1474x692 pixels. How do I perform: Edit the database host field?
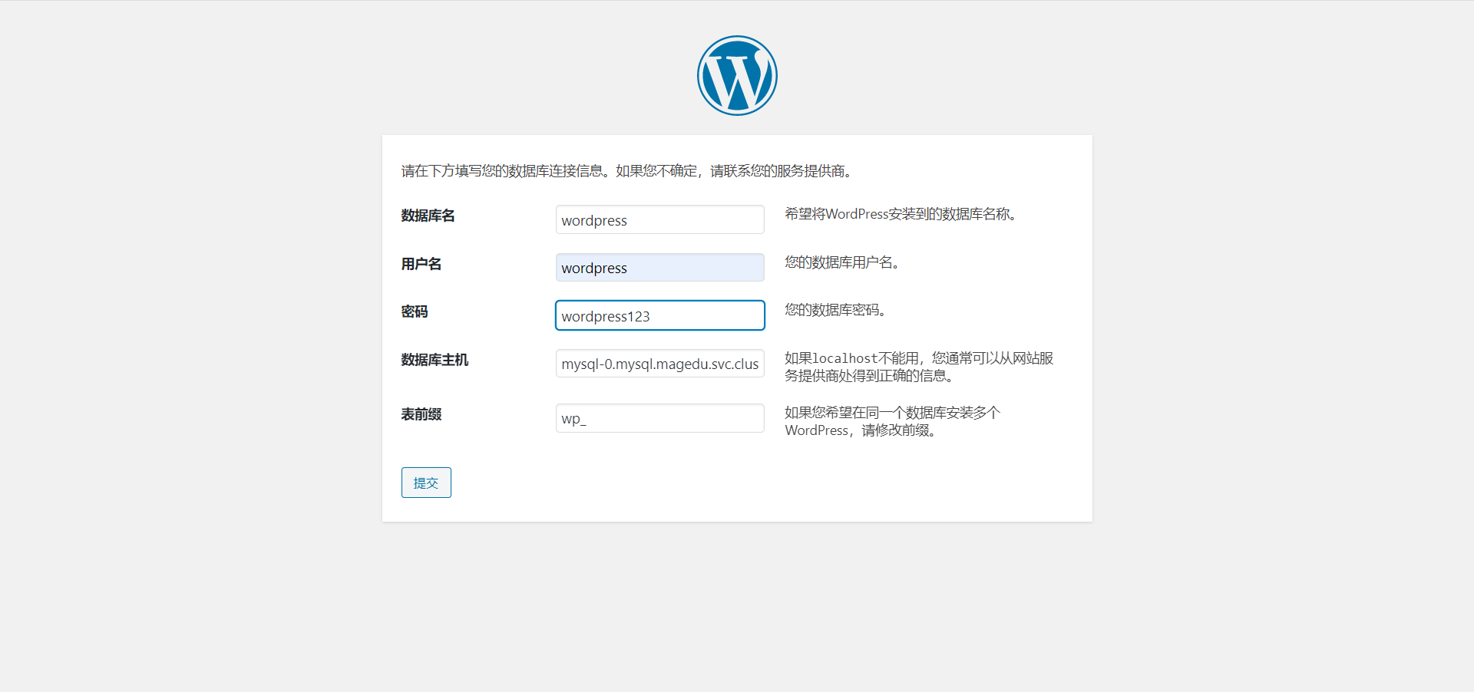point(660,364)
